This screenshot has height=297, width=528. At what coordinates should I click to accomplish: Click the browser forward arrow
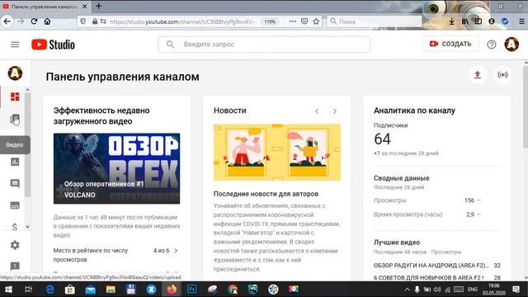(21, 21)
